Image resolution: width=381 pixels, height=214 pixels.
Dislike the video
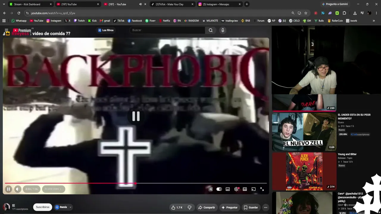click(x=189, y=207)
